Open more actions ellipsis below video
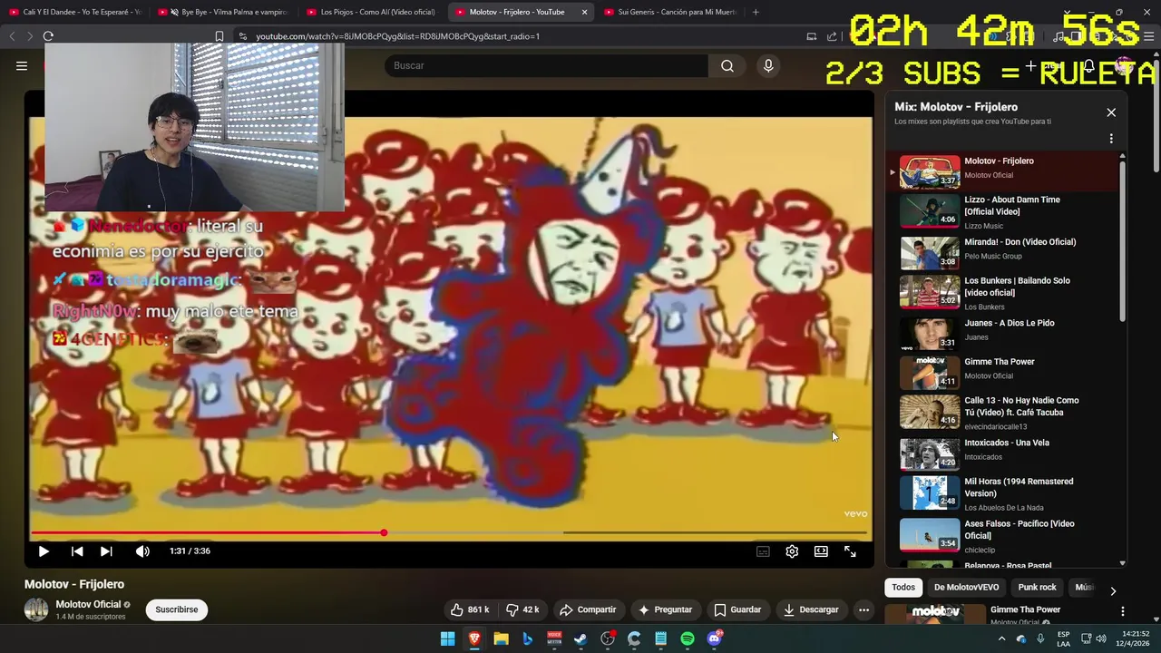1161x653 pixels. [863, 609]
